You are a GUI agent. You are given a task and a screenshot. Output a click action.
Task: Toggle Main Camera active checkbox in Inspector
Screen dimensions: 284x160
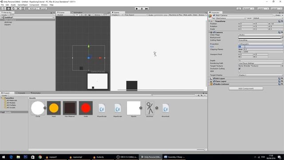(214, 16)
